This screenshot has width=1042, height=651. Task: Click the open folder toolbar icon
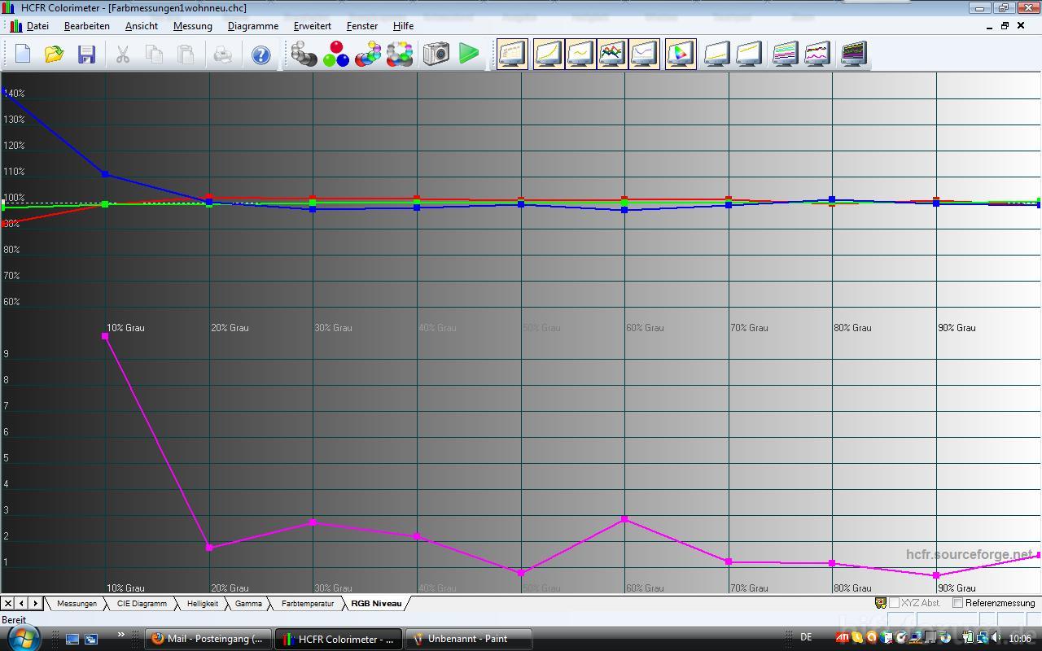(x=54, y=55)
